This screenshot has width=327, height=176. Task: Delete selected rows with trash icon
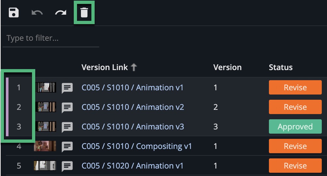[x=84, y=12]
